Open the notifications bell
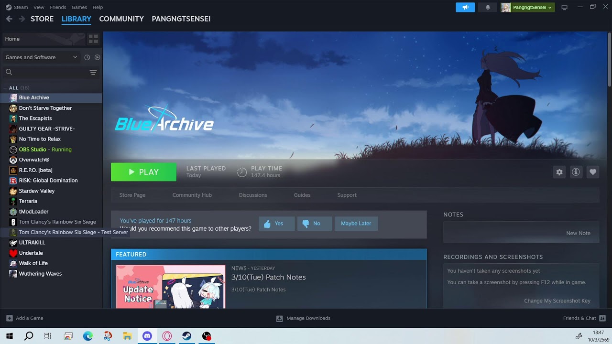The height and width of the screenshot is (344, 612). click(488, 7)
